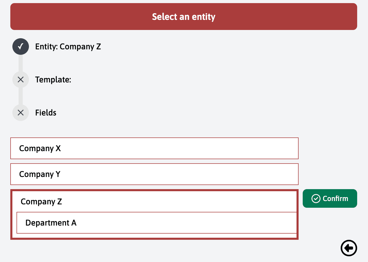Pick Department A under Company Z
368x262 pixels.
point(51,223)
